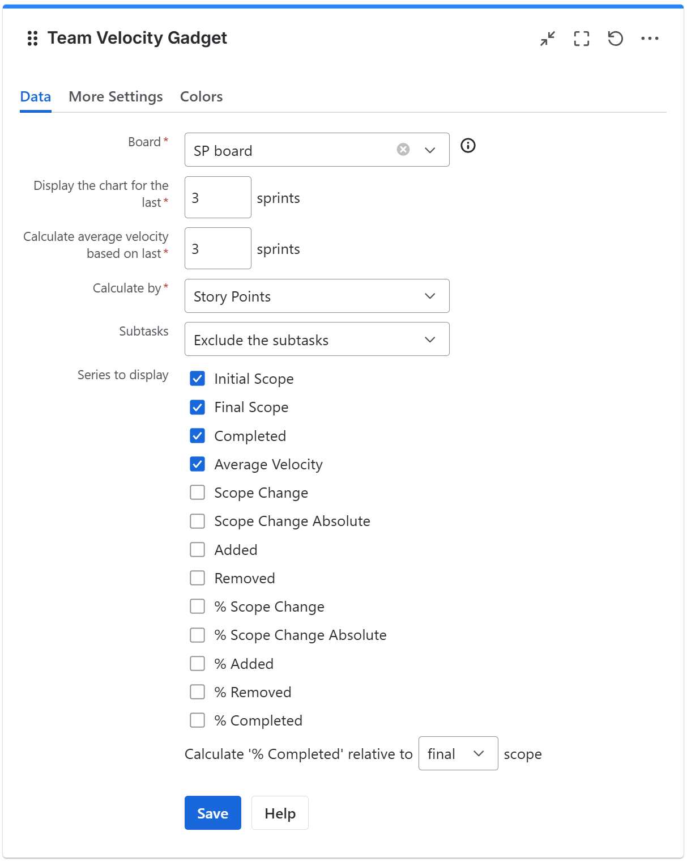Change the '% Completed' scope dropdown from final

click(x=457, y=753)
